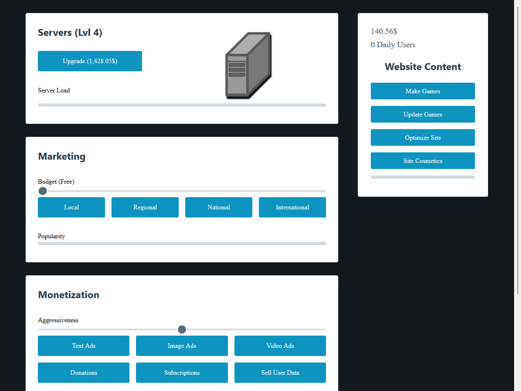
Task: Click the Website Content progress bar
Action: click(423, 177)
